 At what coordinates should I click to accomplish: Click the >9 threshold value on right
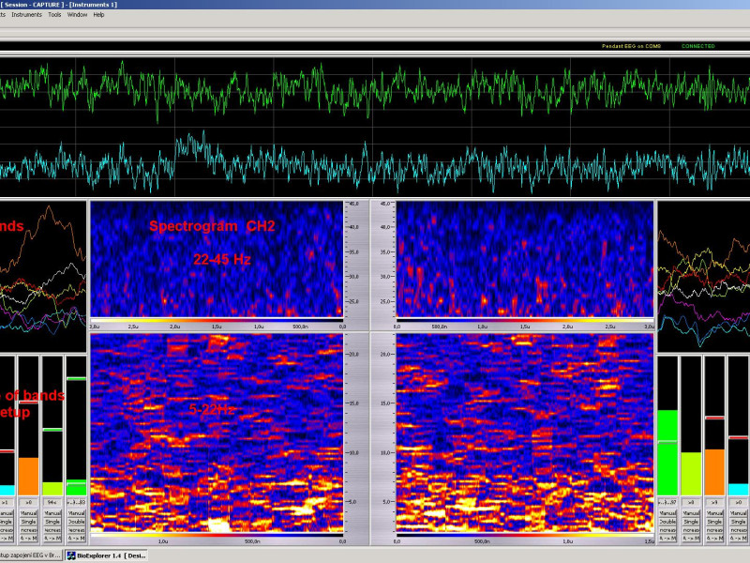(x=714, y=503)
